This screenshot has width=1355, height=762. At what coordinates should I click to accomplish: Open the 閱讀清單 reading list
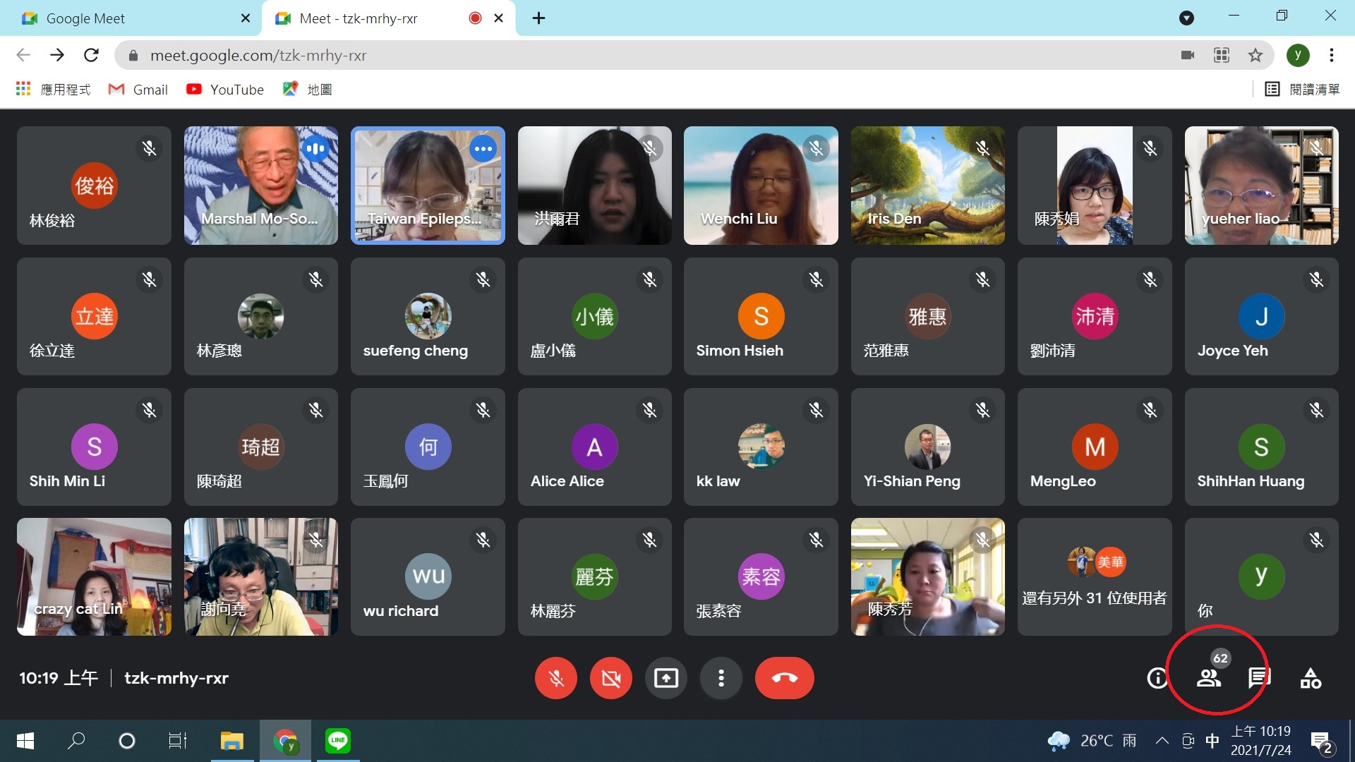(1302, 90)
